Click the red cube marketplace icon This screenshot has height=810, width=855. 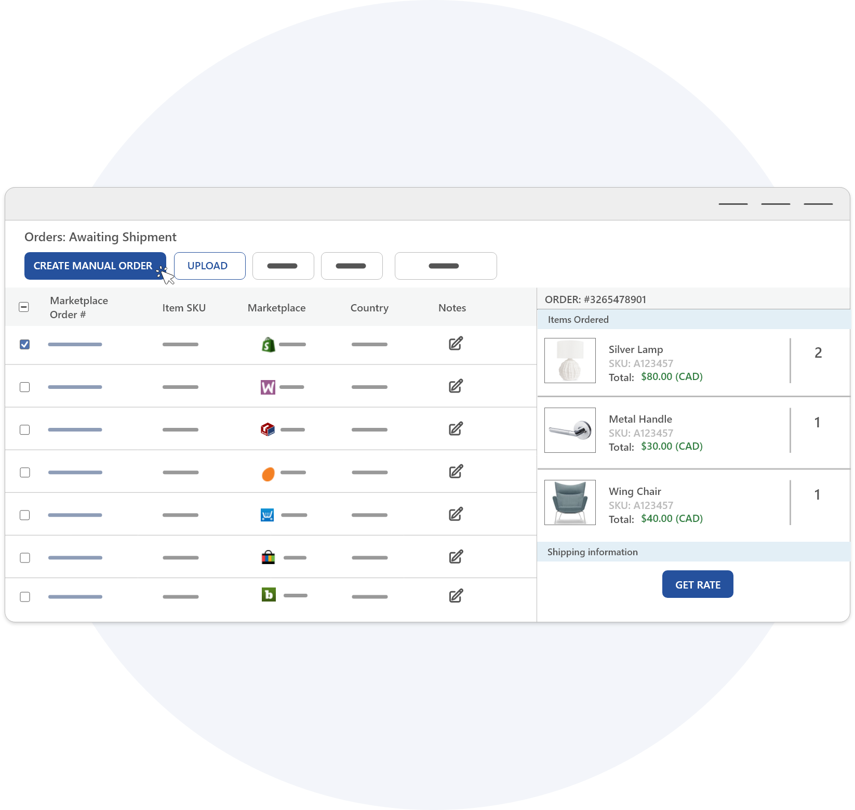pos(268,429)
